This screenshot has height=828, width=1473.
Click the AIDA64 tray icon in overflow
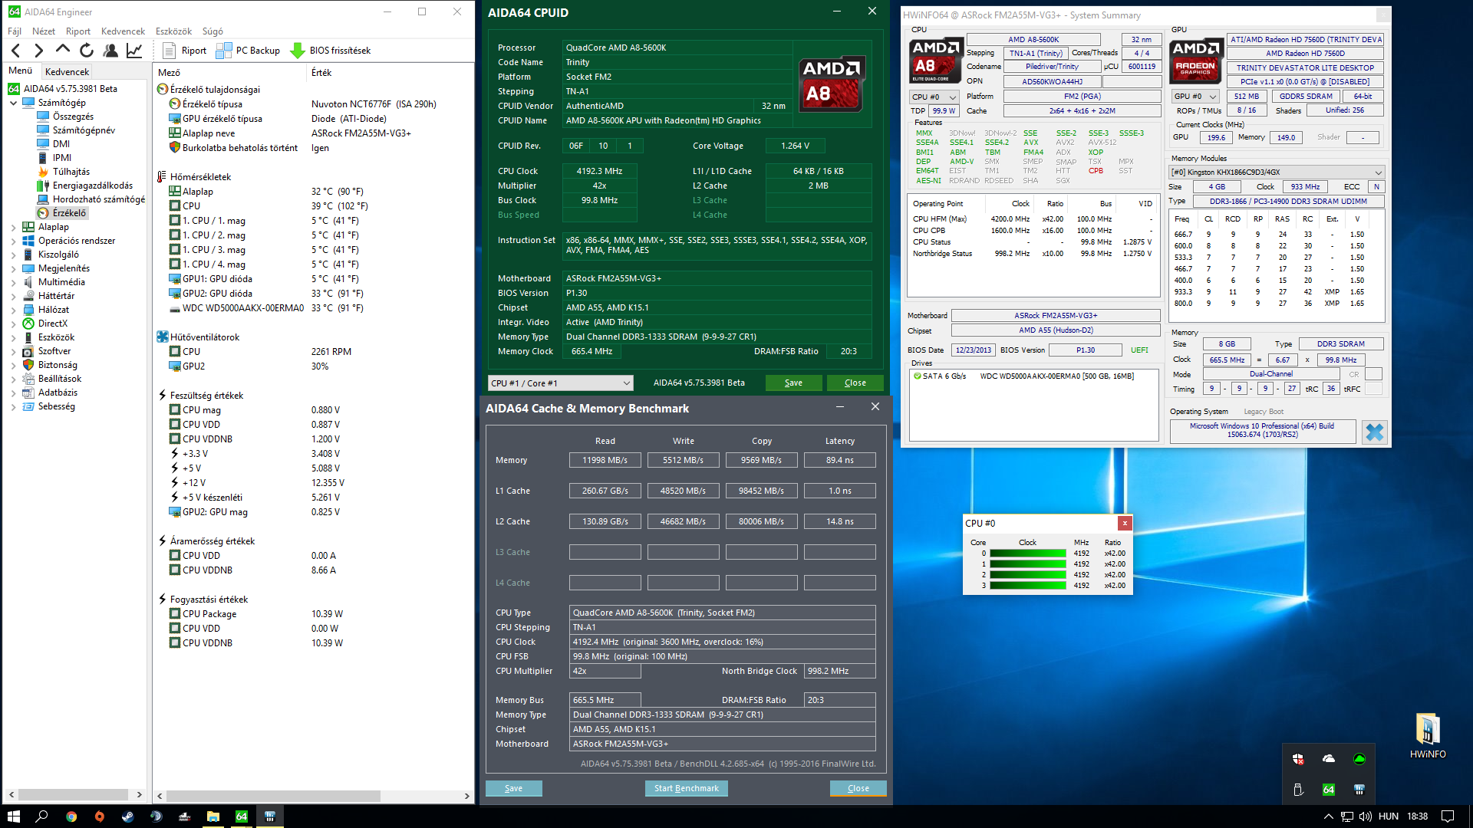click(1329, 790)
